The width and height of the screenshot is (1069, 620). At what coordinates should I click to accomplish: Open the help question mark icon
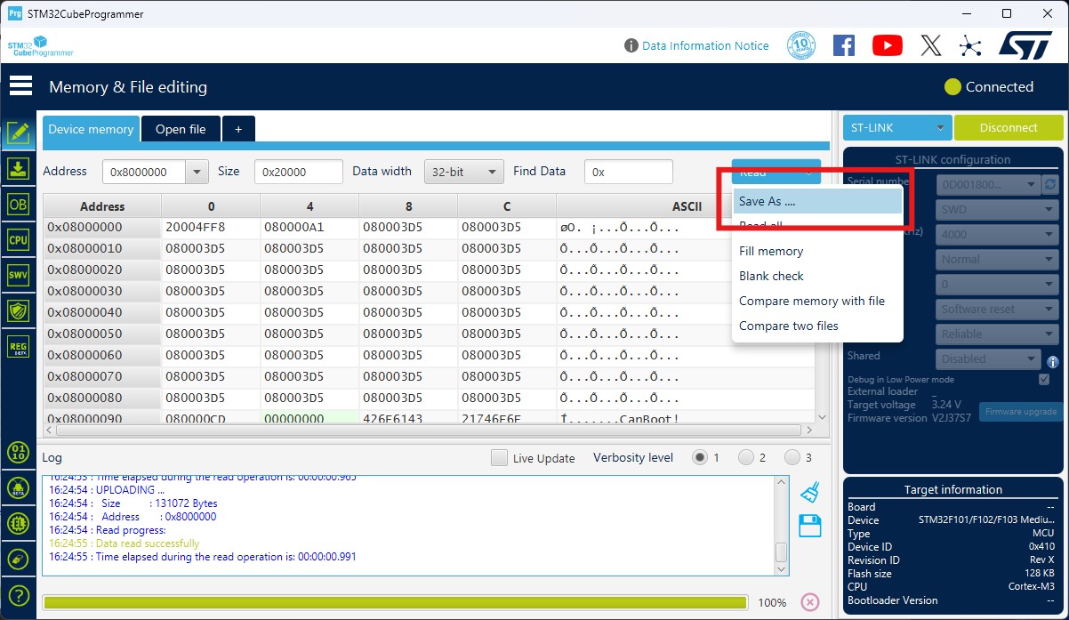[x=18, y=595]
